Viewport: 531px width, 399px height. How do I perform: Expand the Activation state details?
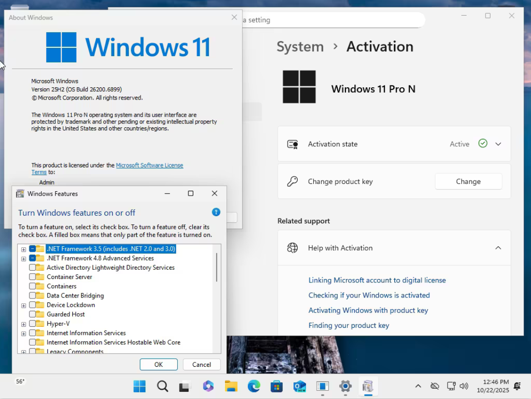point(498,144)
